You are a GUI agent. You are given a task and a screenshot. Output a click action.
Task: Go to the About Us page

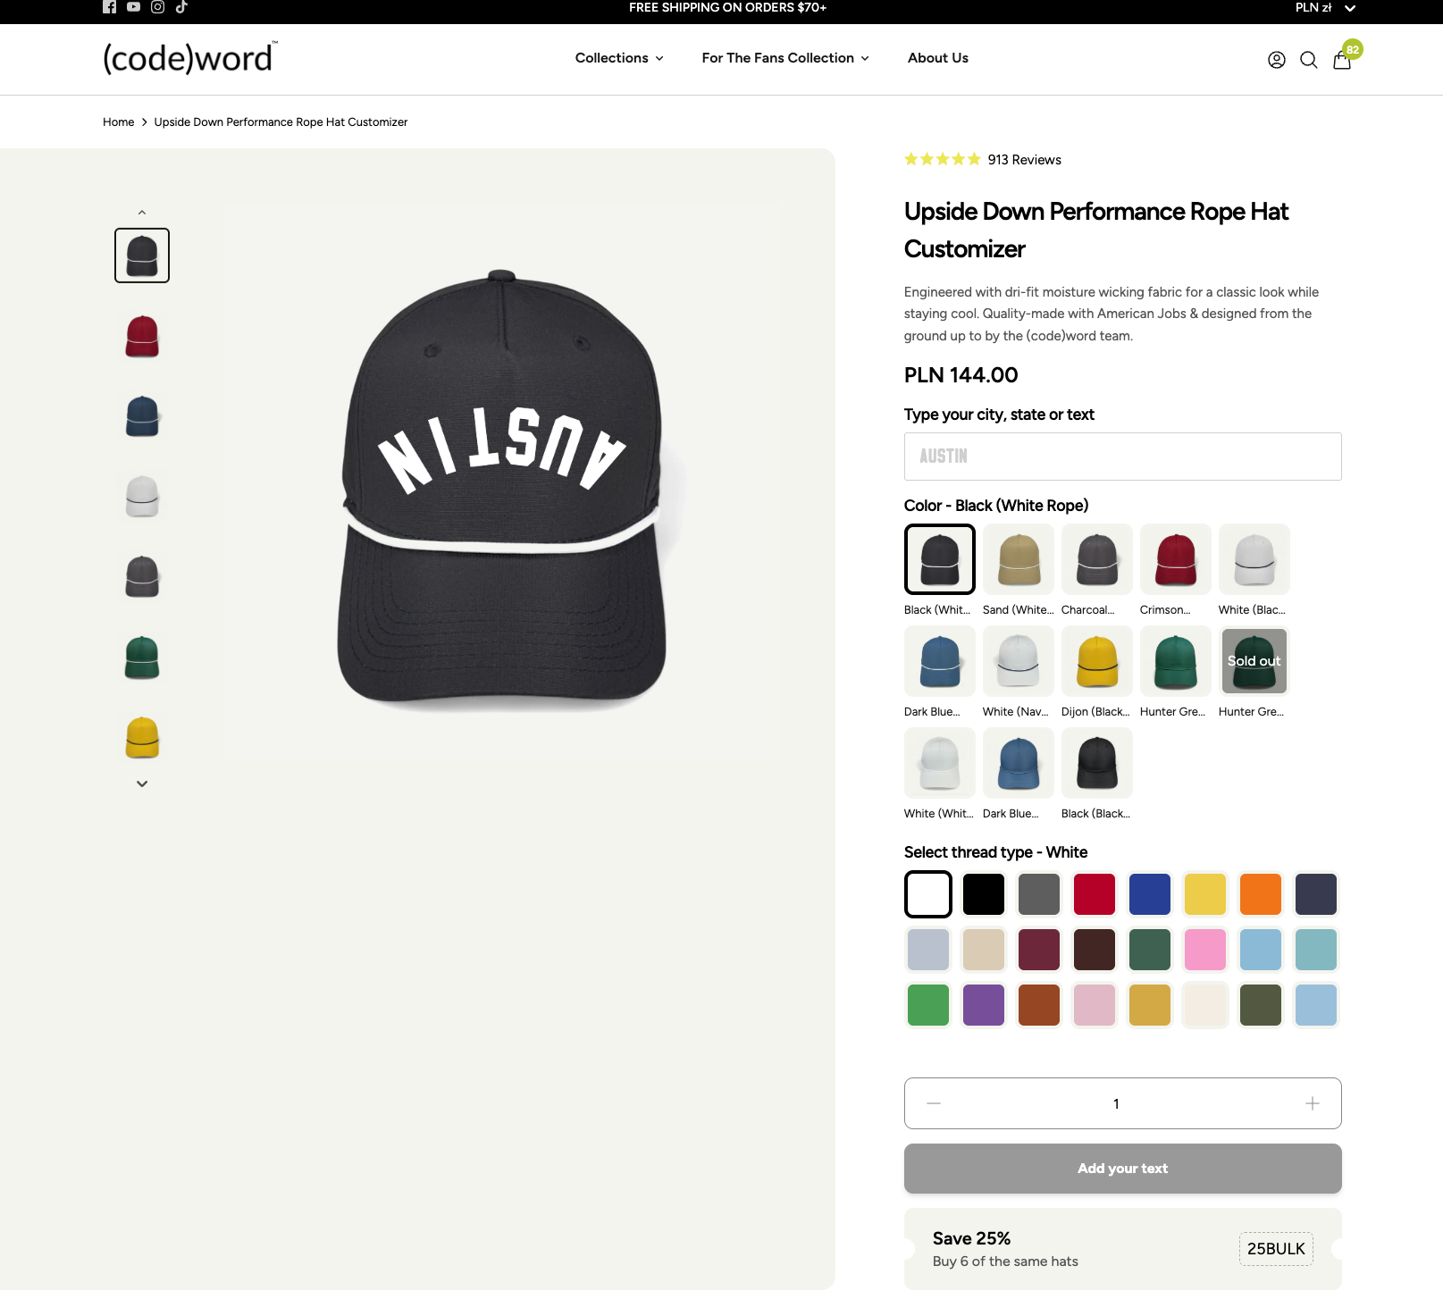pos(937,58)
